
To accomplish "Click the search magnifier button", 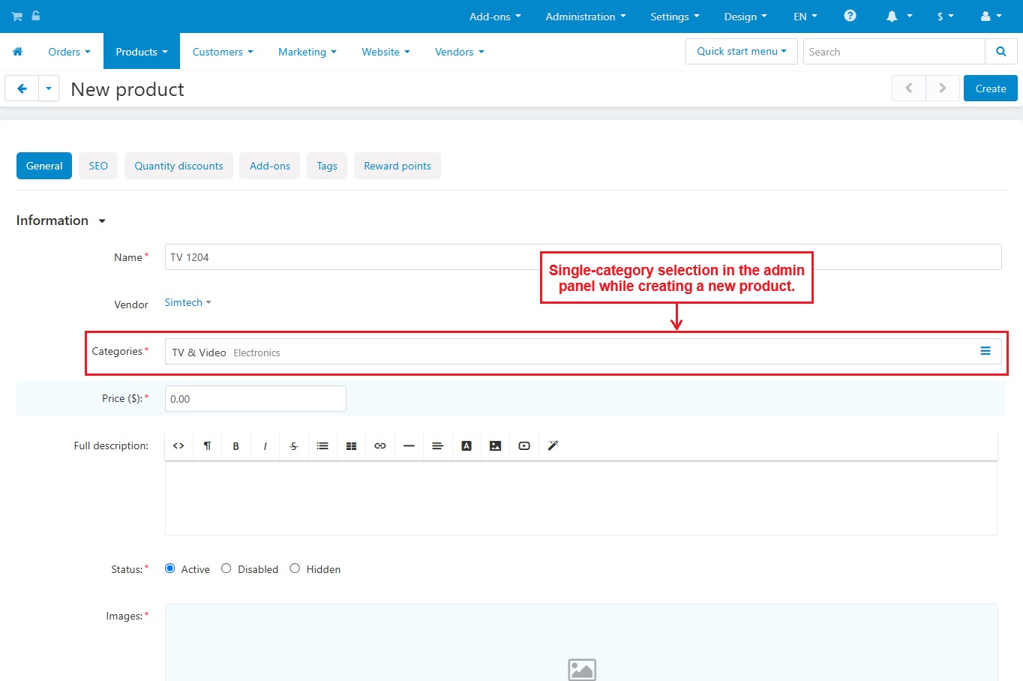I will (x=1000, y=52).
